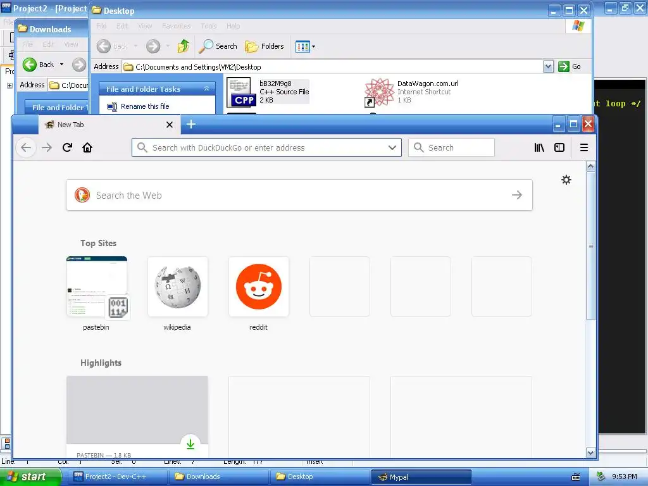The width and height of the screenshot is (648, 486).
Task: Select bB32M9g8 C++ source file
Action: pos(268,92)
